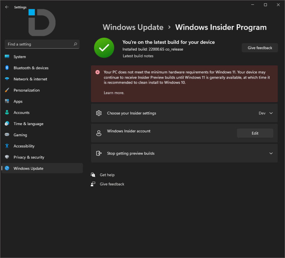
Task: Open Accounts settings
Action: coord(42,112)
